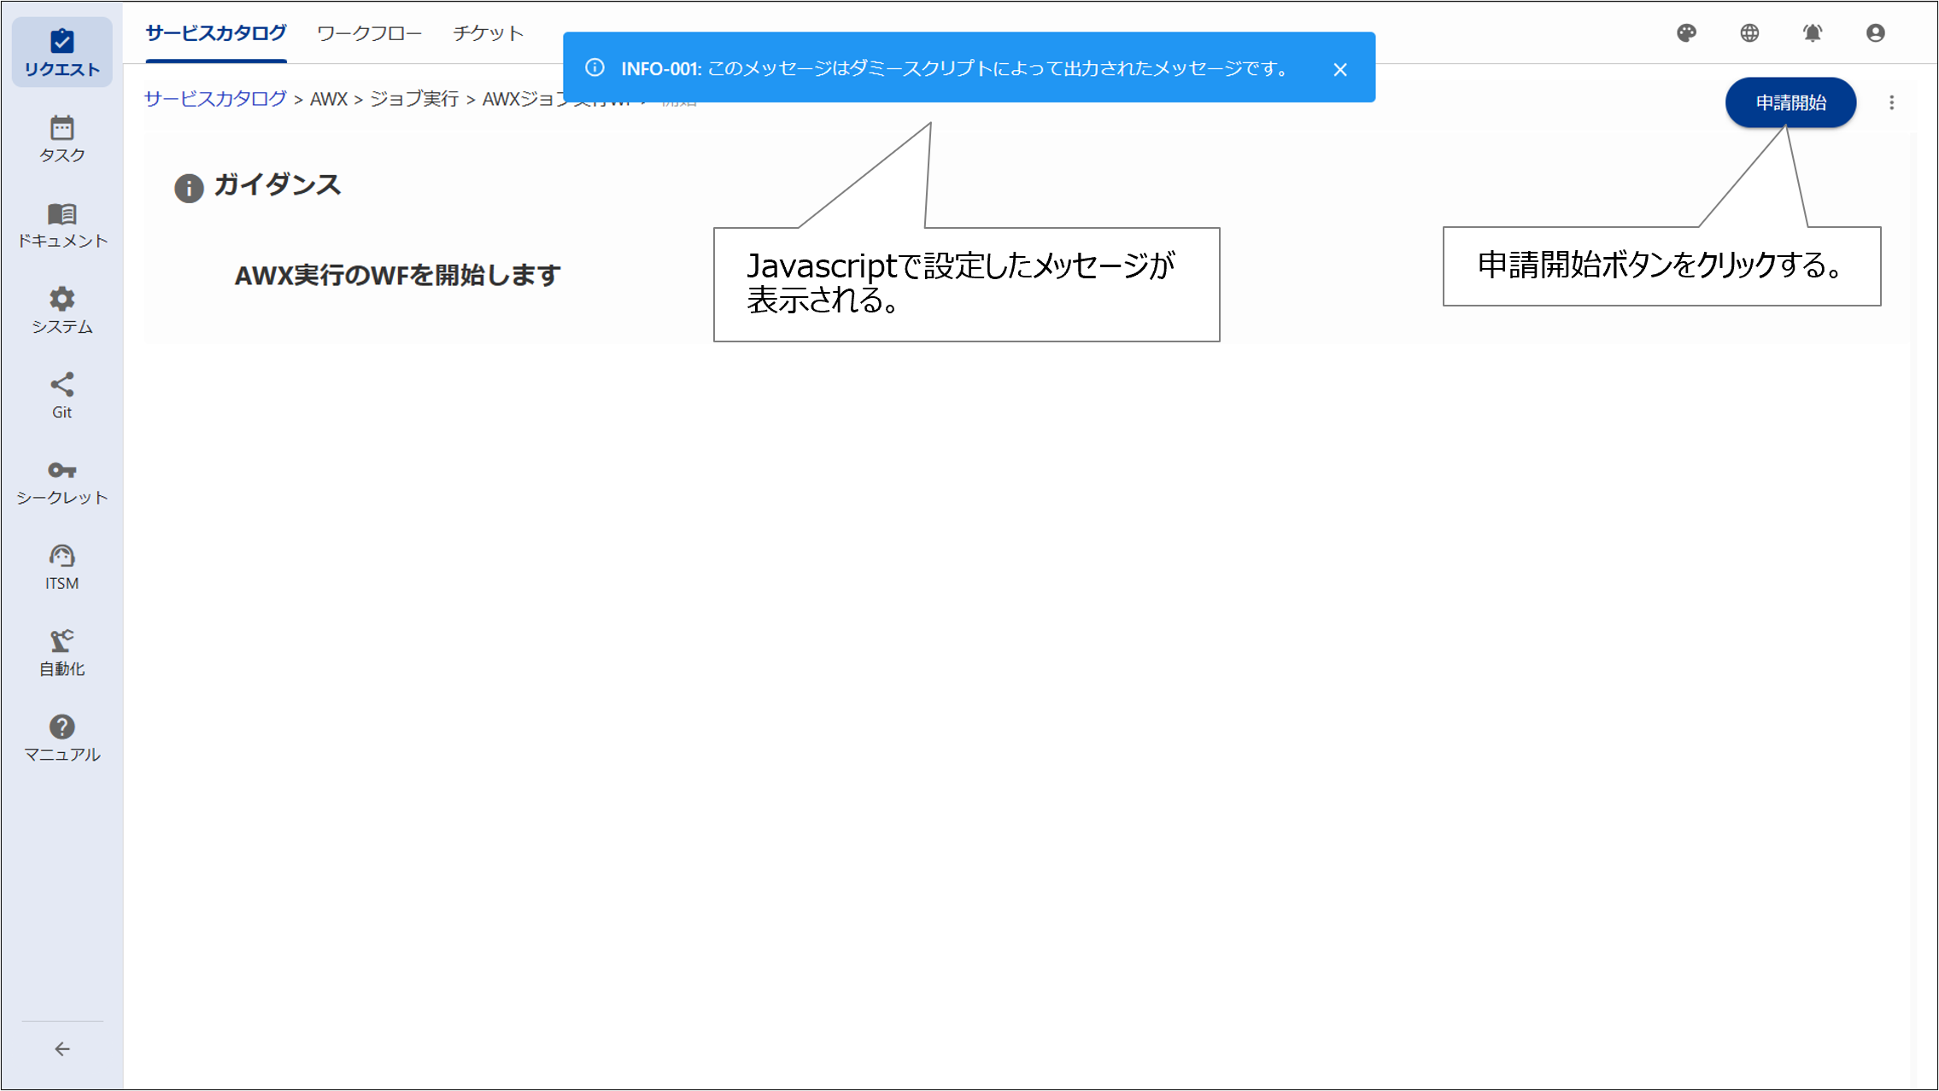This screenshot has height=1091, width=1939.
Task: Switch to the ワークフロー tab
Action: coord(368,33)
